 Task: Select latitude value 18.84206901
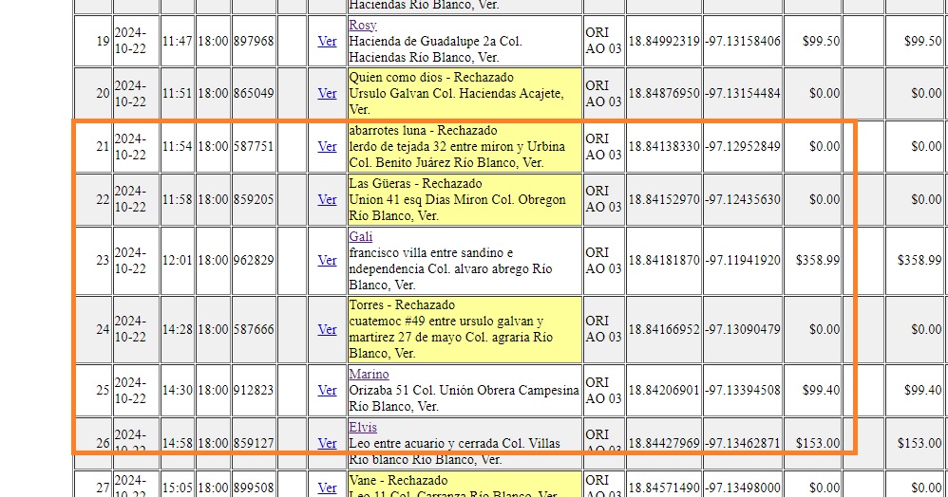coord(663,390)
